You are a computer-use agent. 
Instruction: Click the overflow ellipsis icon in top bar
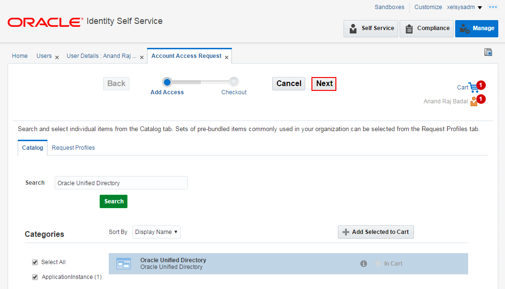pos(493,7)
